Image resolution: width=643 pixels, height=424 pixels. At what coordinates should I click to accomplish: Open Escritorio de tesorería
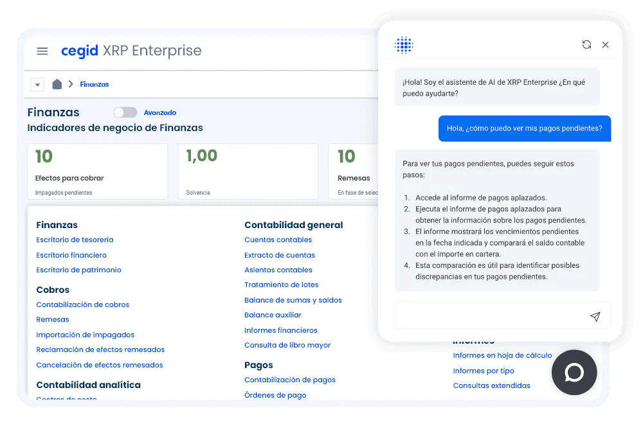(x=75, y=240)
